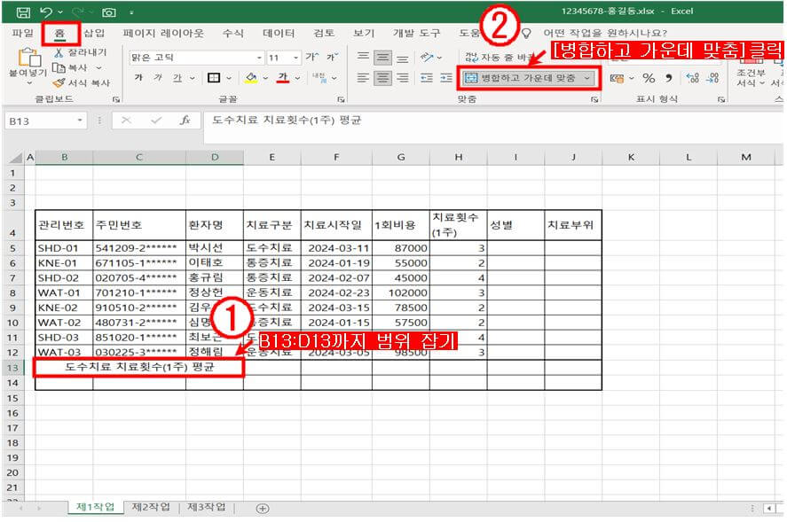The height and width of the screenshot is (522, 787).
Task: Click the Paste (붙여넣기) clipboard icon
Action: pyautogui.click(x=29, y=58)
